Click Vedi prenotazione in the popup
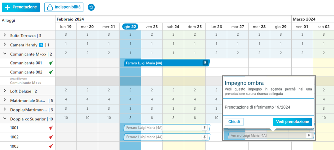Image resolution: width=334 pixels, height=150 pixels. [x=292, y=122]
